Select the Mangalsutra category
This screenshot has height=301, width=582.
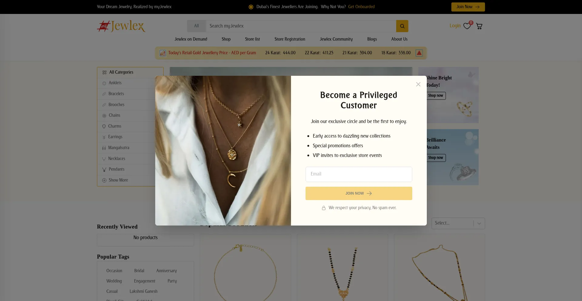click(119, 148)
